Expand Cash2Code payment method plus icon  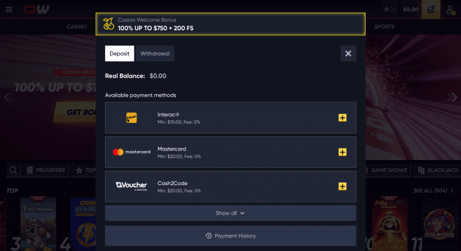pyautogui.click(x=342, y=186)
